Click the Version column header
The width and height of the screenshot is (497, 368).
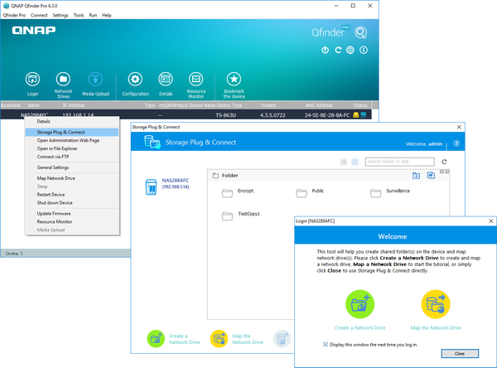click(x=268, y=105)
